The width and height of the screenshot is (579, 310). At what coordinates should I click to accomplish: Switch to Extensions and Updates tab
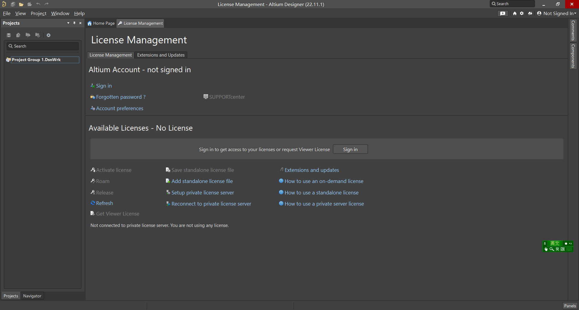[161, 55]
